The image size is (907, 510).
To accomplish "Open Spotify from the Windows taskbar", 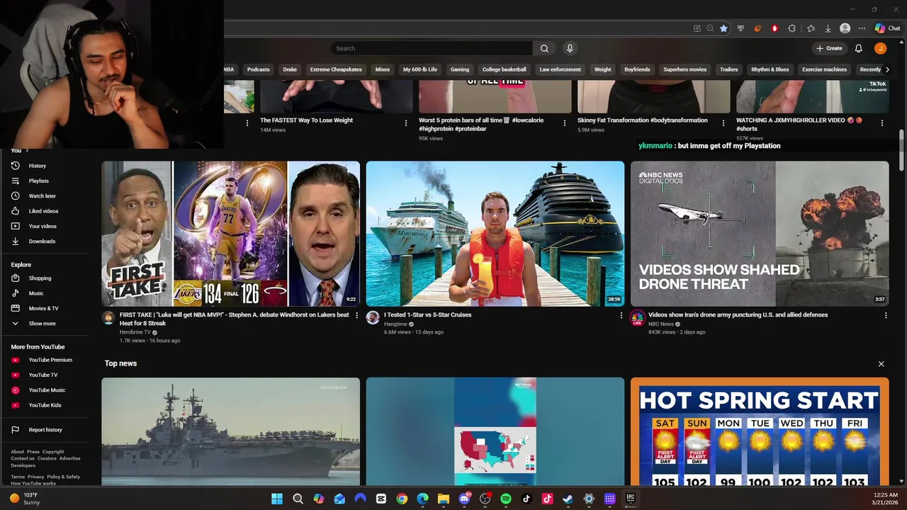I will click(506, 499).
